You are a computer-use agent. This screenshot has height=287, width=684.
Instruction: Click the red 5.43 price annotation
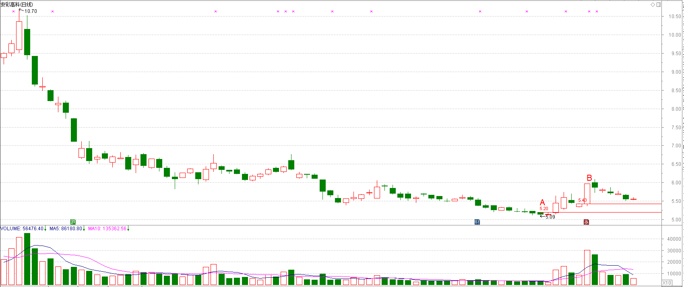583,200
